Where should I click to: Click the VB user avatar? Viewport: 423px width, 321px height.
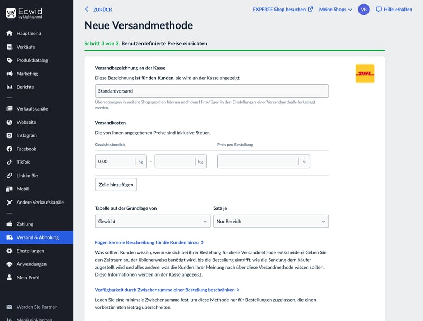pyautogui.click(x=364, y=10)
